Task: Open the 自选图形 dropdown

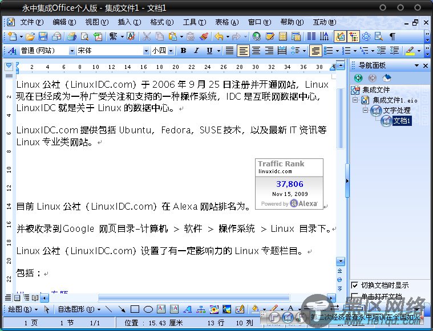Action: [x=79, y=309]
